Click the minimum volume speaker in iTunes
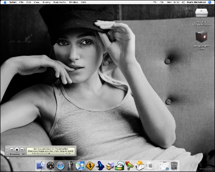This screenshot has height=172, width=215. (11, 154)
